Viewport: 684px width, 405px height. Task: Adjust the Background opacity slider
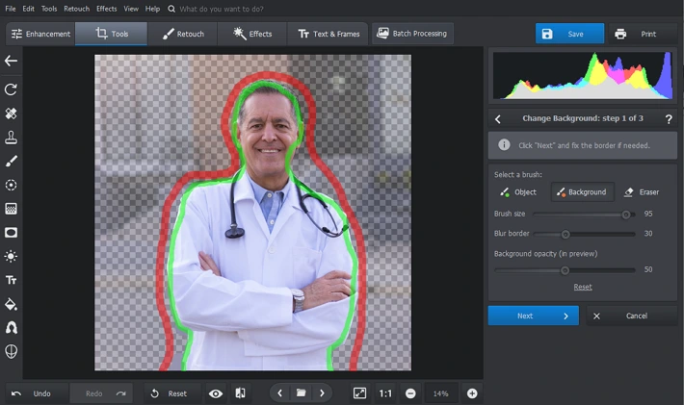click(565, 270)
